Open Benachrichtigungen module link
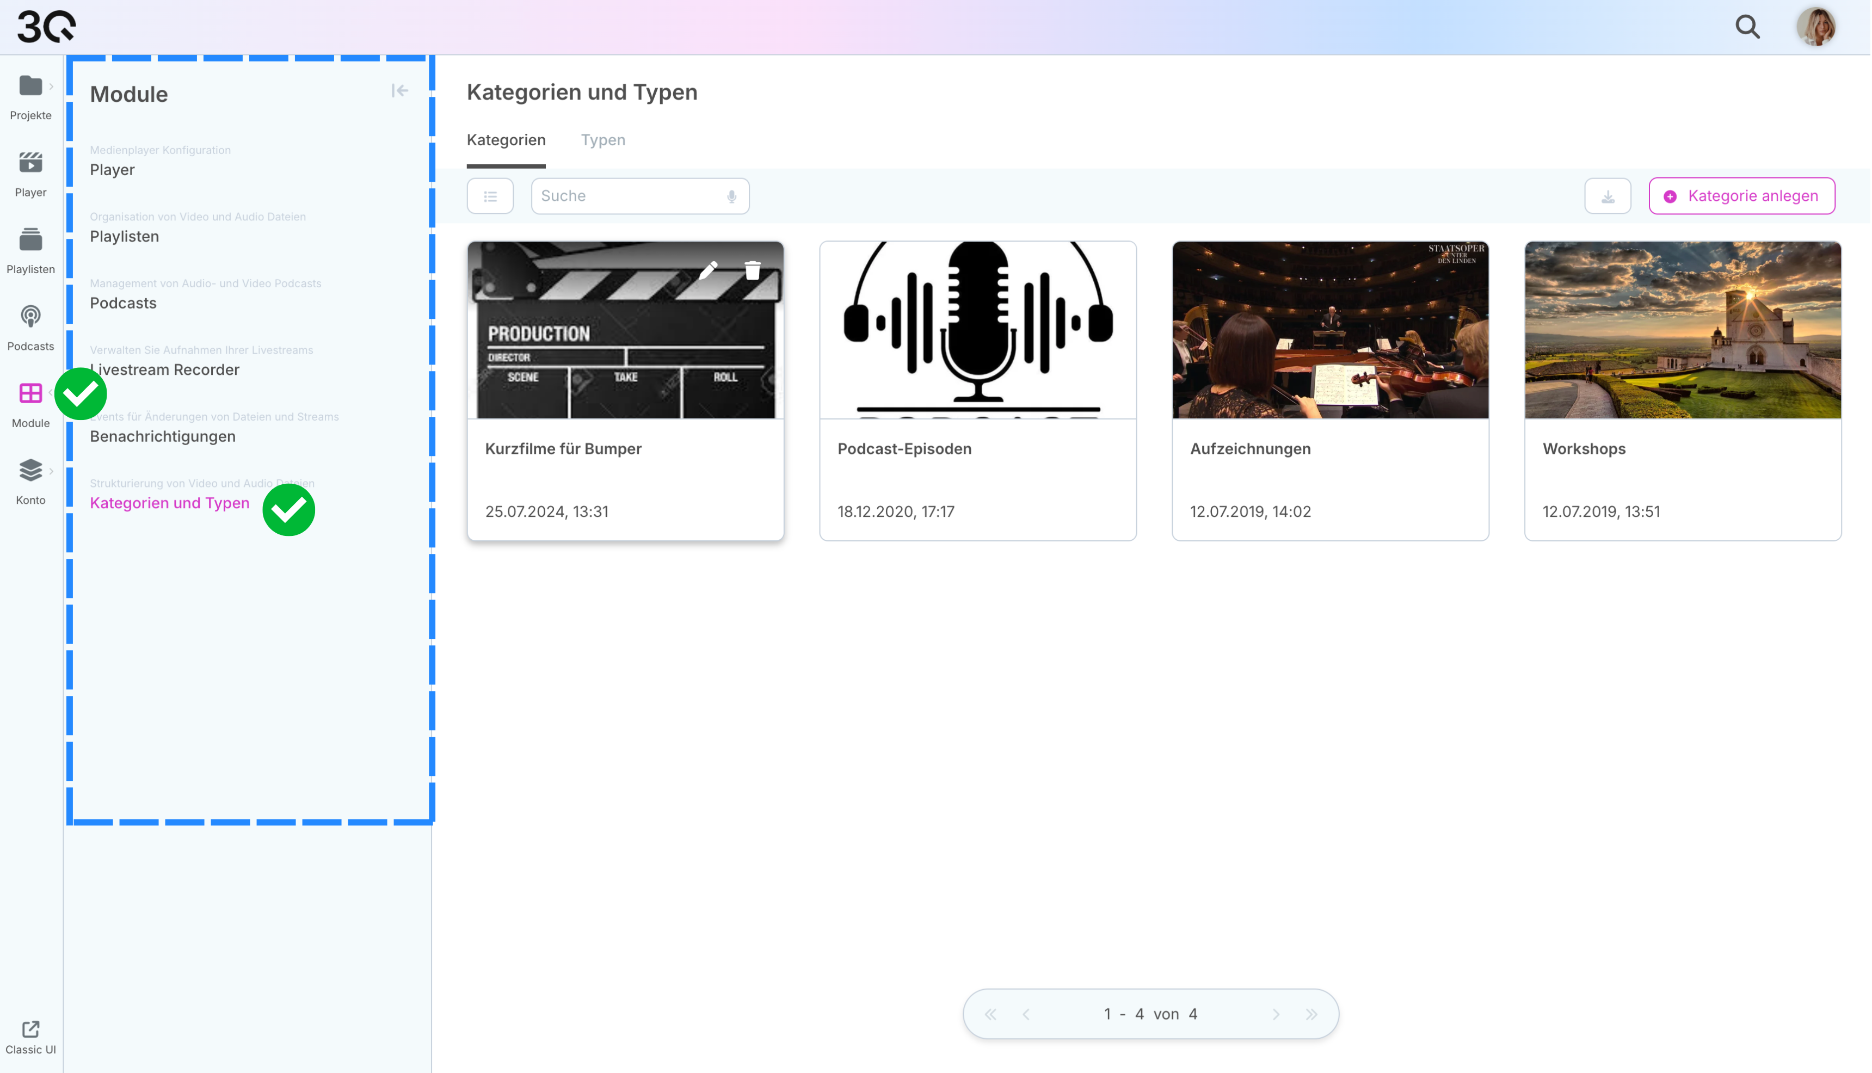This screenshot has width=1872, height=1073. click(163, 436)
